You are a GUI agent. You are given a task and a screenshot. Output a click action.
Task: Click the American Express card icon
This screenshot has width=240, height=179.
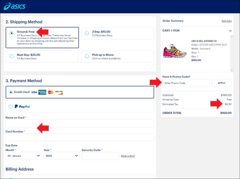(42, 92)
